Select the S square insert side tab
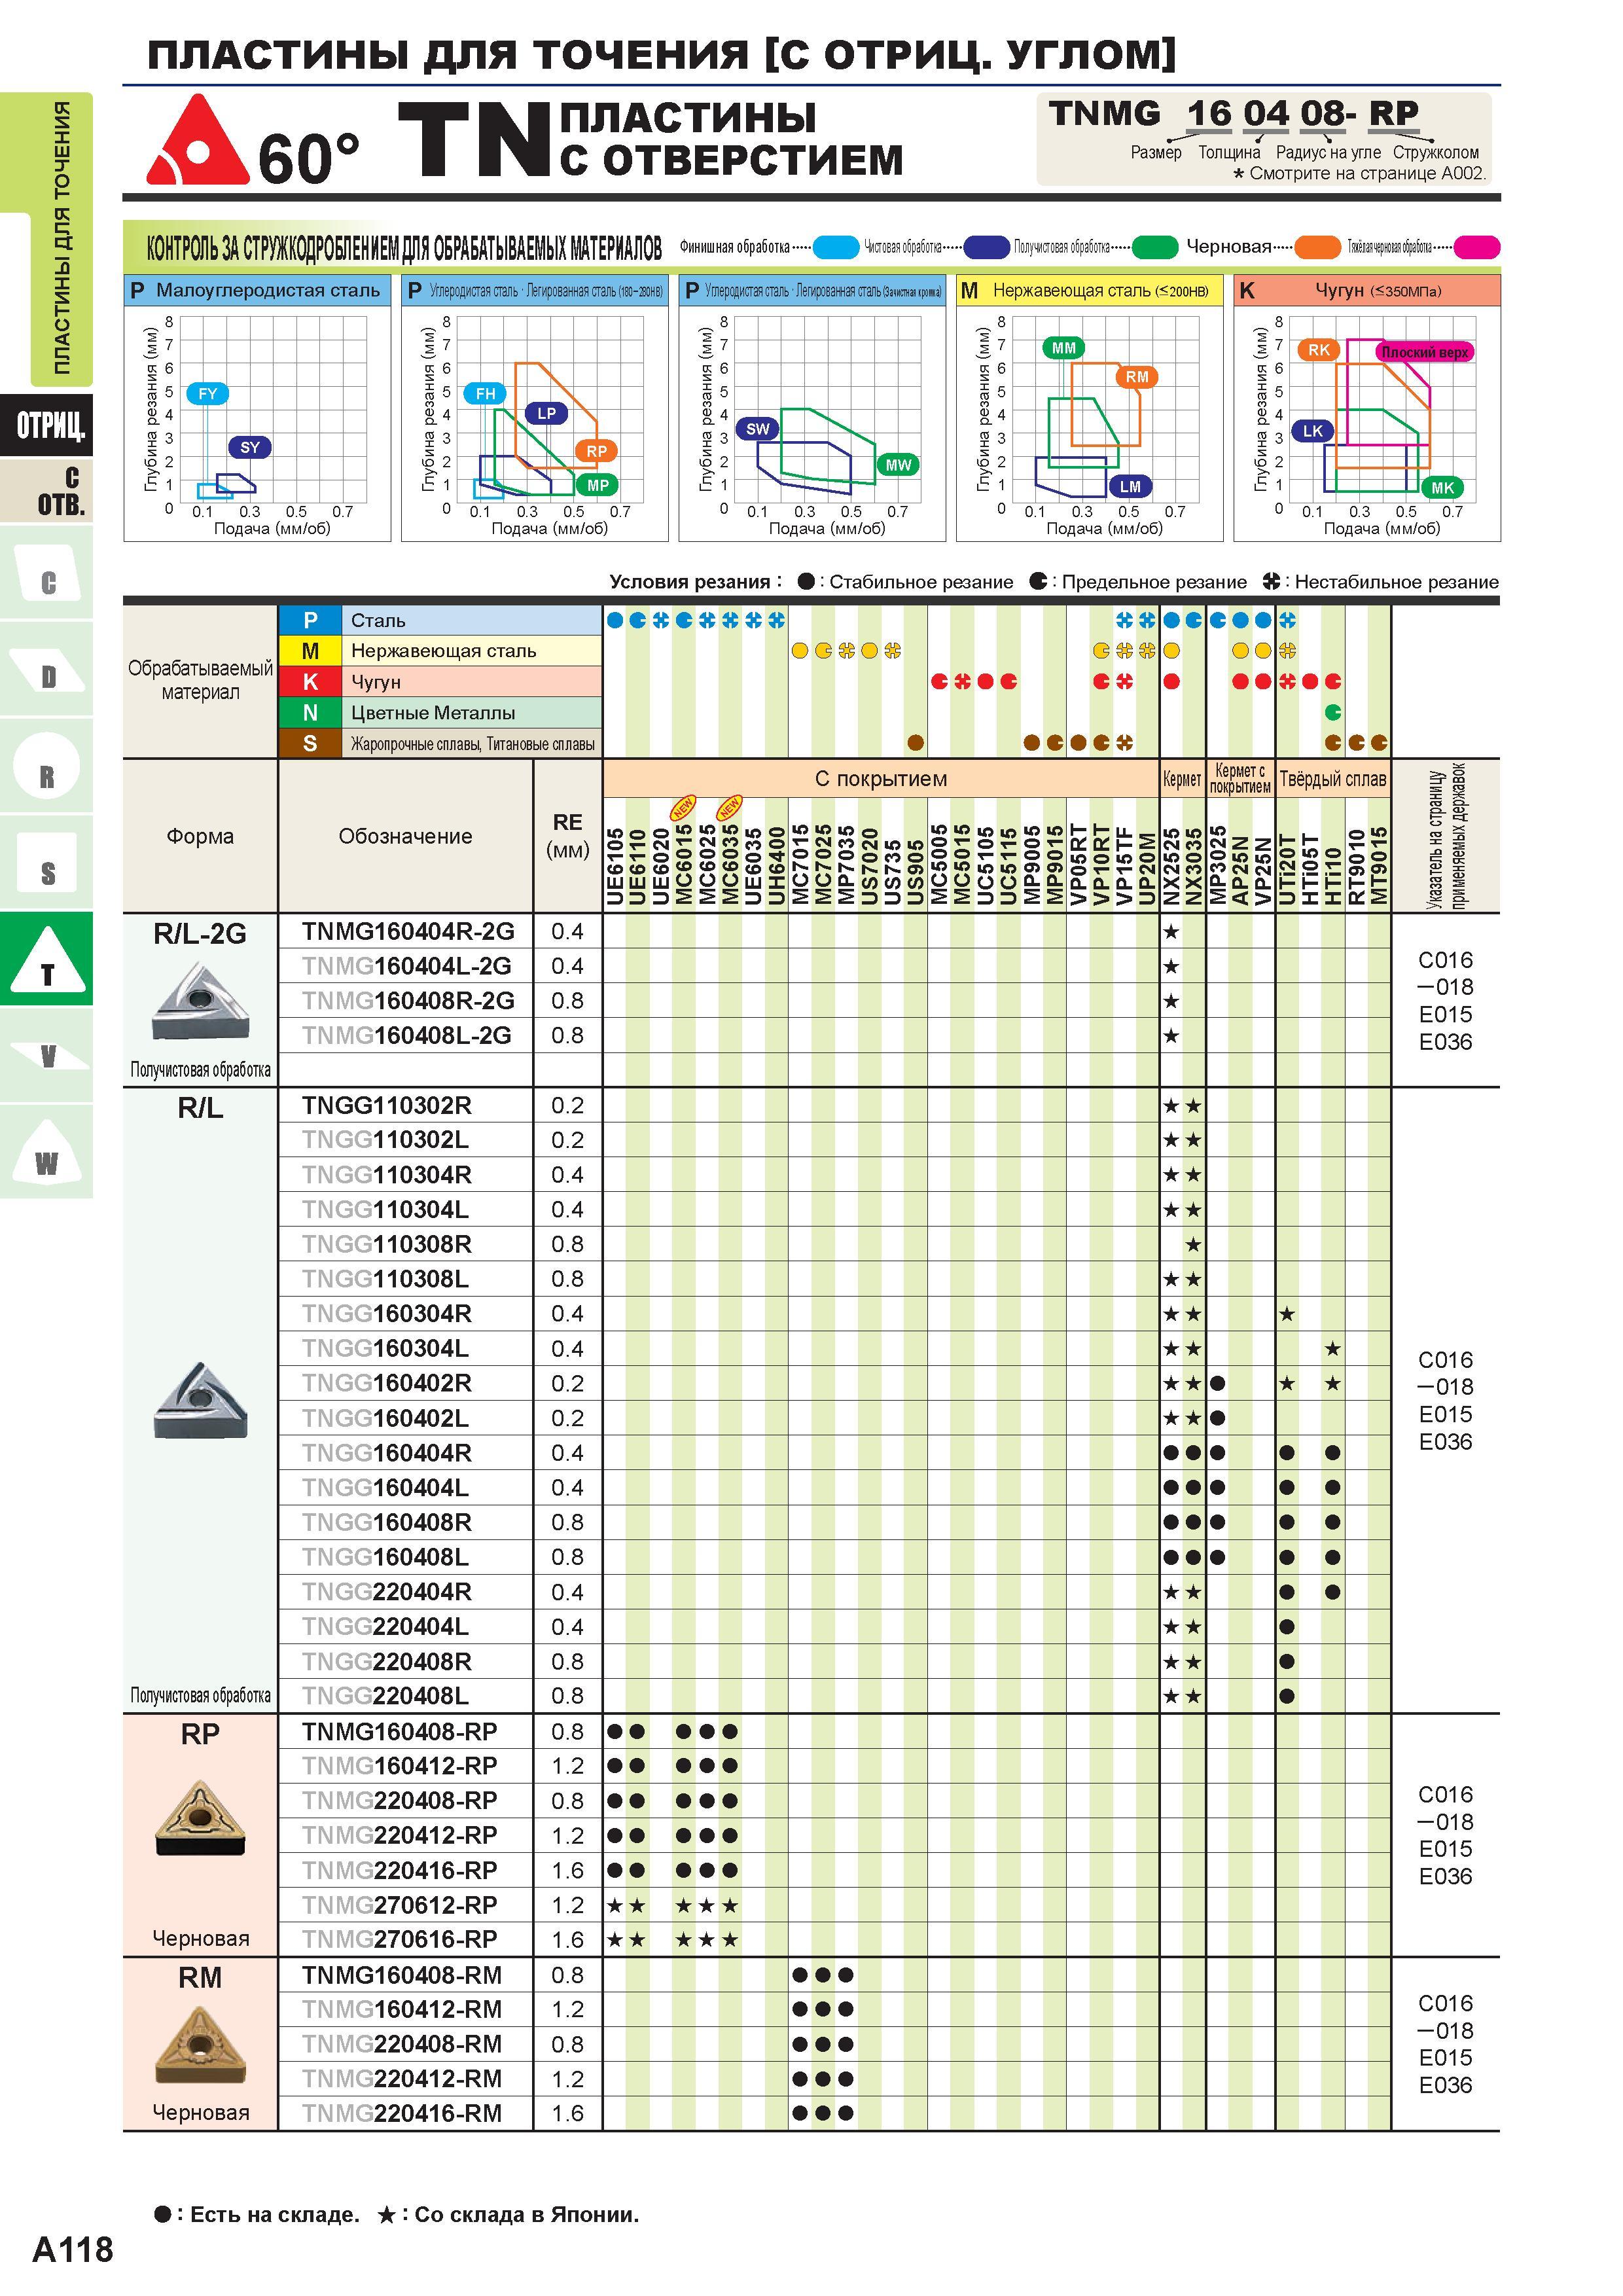The height and width of the screenshot is (2296, 1623). click(x=47, y=863)
